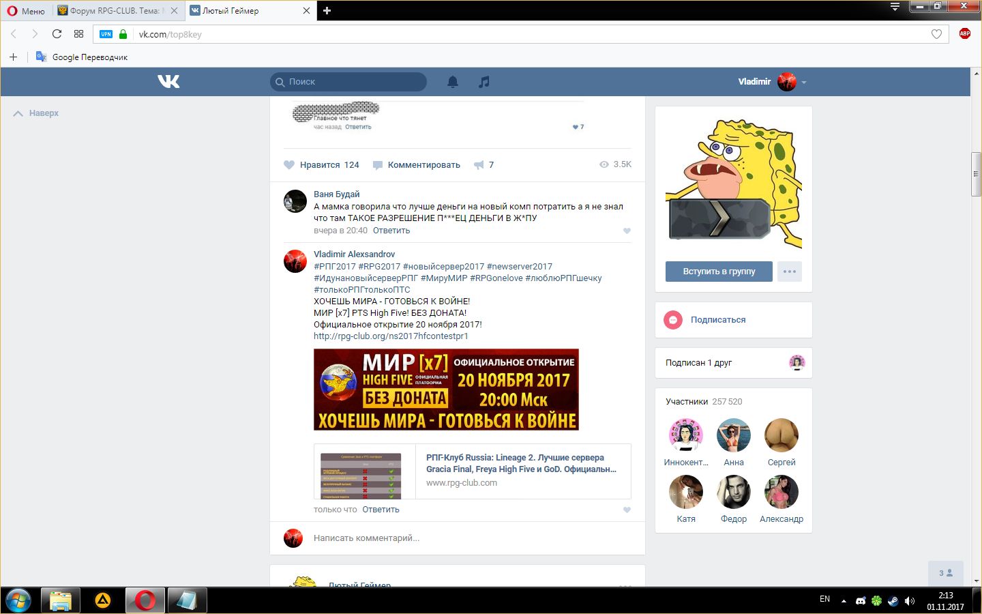Open the #РПГ2017 hashtag
The width and height of the screenshot is (982, 614).
[335, 267]
